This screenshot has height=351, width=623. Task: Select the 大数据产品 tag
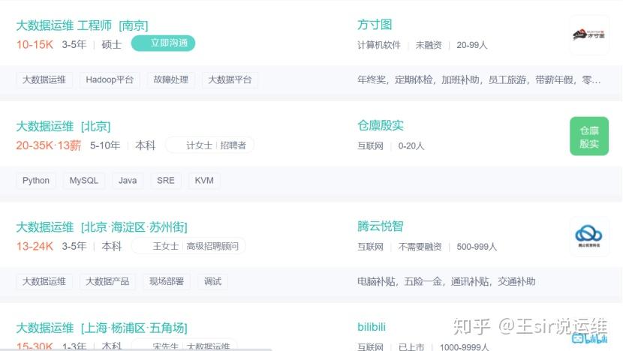coord(107,281)
